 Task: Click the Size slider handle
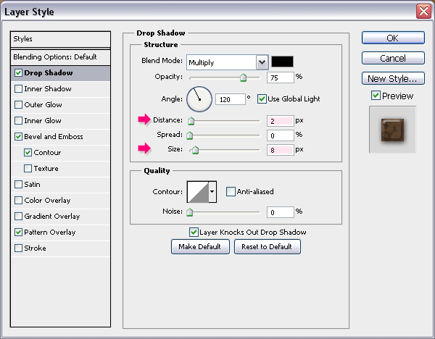195,150
